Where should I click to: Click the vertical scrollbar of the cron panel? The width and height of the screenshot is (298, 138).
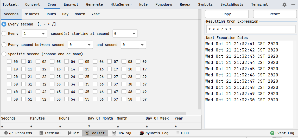(x=199, y=59)
